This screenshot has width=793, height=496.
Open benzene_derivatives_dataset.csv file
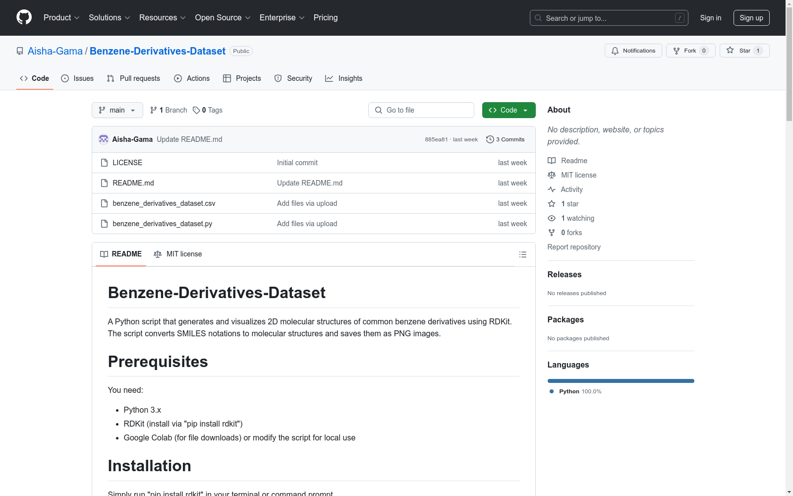[x=164, y=203]
